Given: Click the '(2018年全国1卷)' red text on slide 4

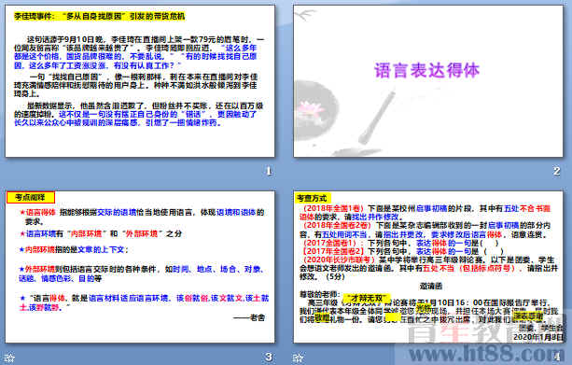Looking at the screenshot, I should pyautogui.click(x=333, y=208).
